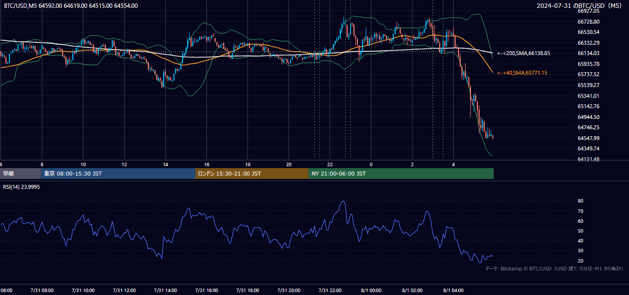This screenshot has height=295, width=629.
Task: Click price scale value 65539.27
Action: click(x=588, y=85)
